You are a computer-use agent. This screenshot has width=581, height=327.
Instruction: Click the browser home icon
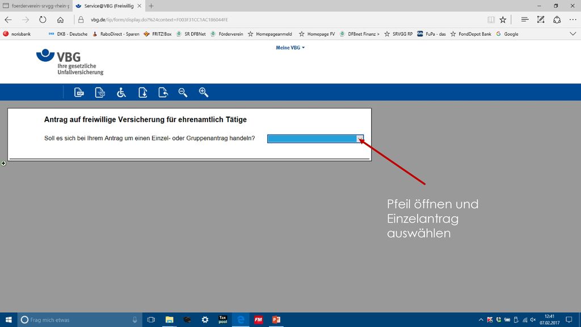60,20
